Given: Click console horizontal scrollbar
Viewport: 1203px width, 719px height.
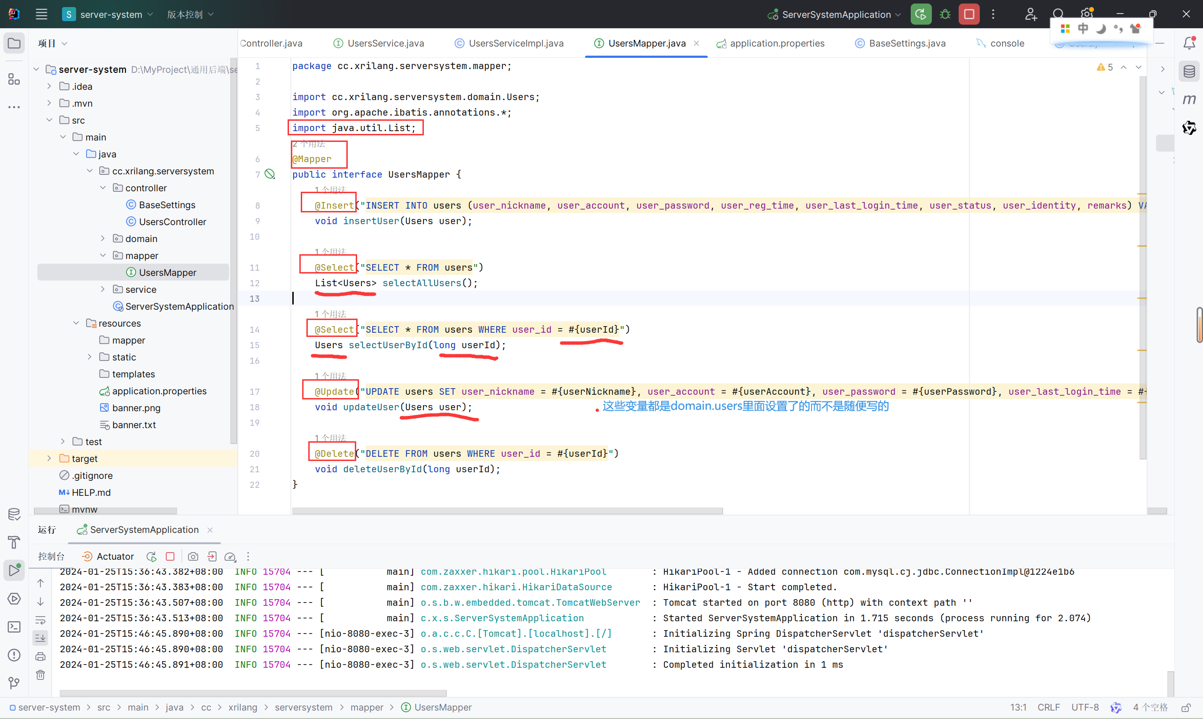Looking at the screenshot, I should click(253, 693).
